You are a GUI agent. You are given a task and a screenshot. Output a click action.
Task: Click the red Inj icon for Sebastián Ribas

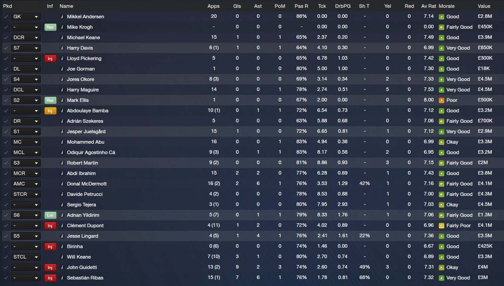(x=50, y=278)
